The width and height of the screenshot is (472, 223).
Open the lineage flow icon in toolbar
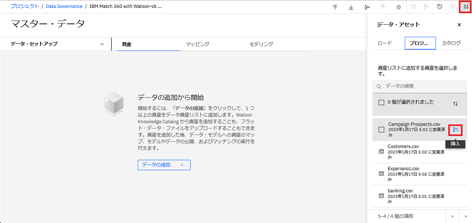(x=426, y=7)
